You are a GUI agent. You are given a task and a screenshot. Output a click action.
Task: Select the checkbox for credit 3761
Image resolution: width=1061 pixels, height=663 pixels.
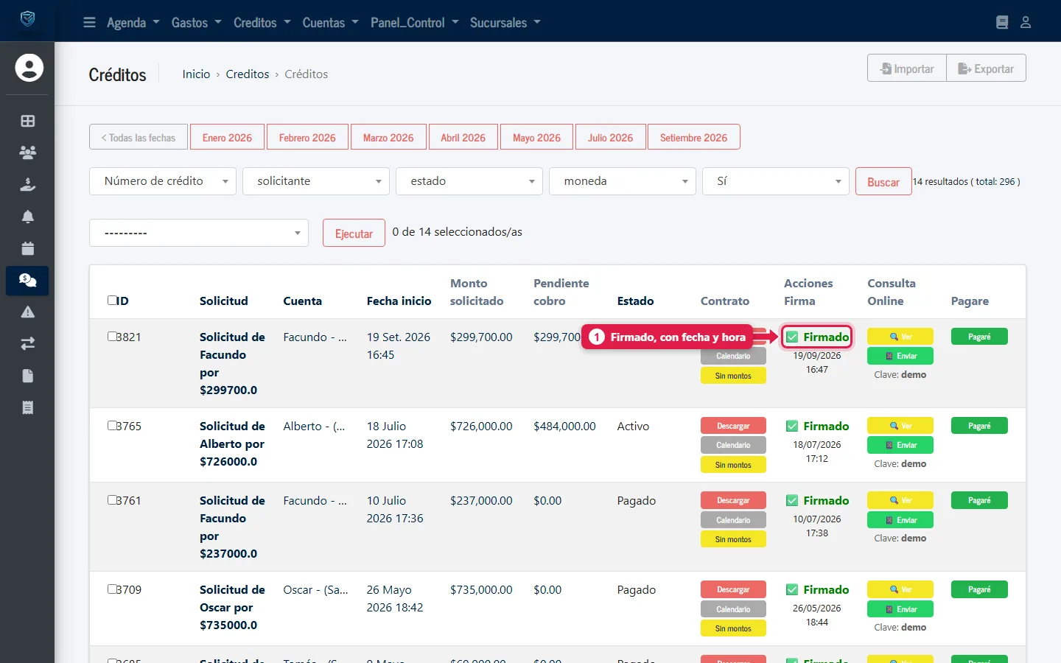coord(112,500)
